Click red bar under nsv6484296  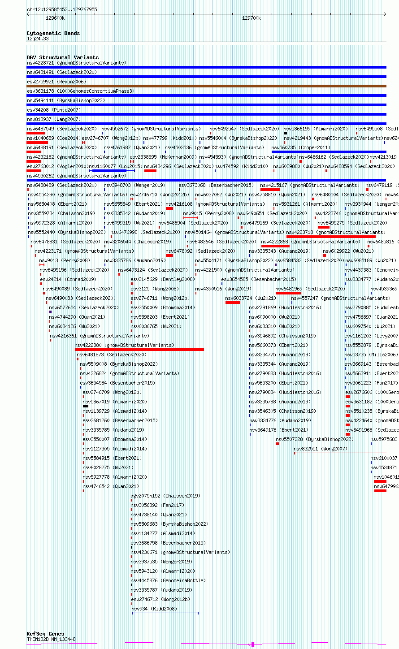click(x=150, y=171)
